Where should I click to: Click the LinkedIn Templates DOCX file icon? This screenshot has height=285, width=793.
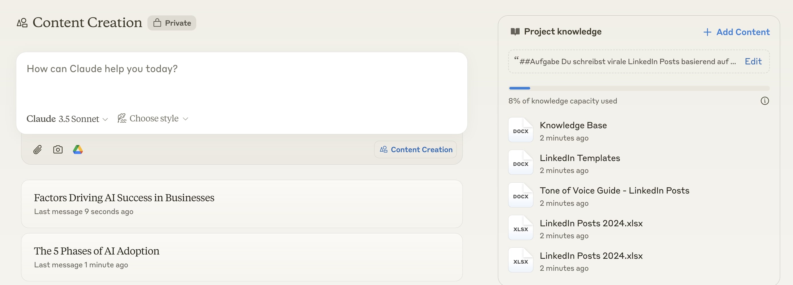(x=520, y=162)
